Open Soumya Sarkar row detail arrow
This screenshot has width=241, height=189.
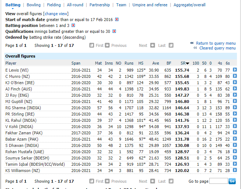235,158
